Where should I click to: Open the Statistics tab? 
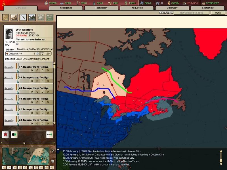pos(208,8)
